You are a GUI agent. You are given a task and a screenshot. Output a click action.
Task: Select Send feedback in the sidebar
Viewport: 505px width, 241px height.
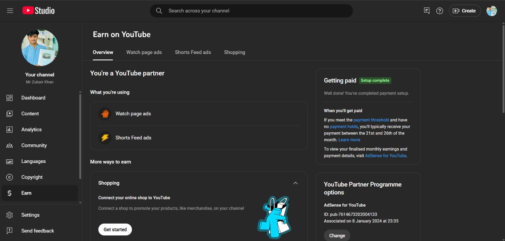click(40, 231)
